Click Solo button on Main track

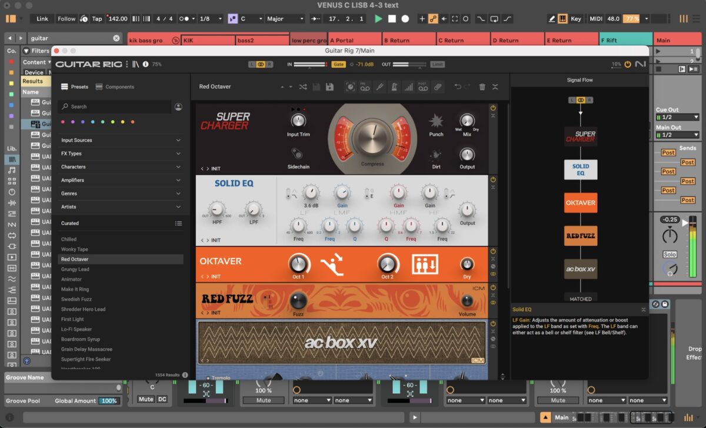tap(670, 254)
